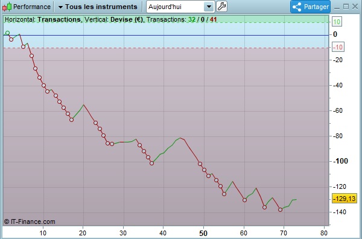Click the yellow -129,13 value label
Image resolution: width=362 pixels, height=239 pixels.
pos(344,199)
